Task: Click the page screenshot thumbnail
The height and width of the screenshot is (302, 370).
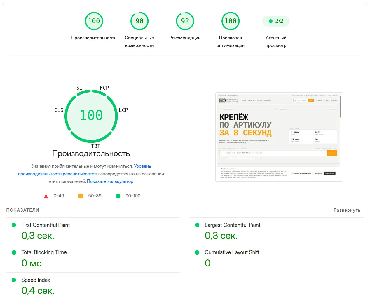Action: point(279,137)
